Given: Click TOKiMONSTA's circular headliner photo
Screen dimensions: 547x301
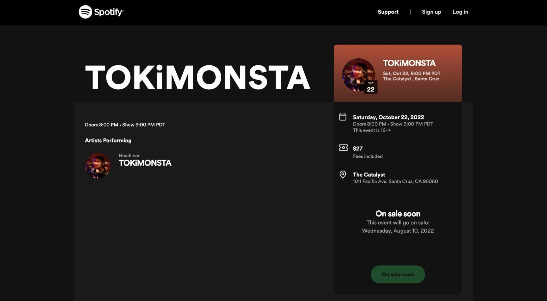Looking at the screenshot, I should 98,165.
